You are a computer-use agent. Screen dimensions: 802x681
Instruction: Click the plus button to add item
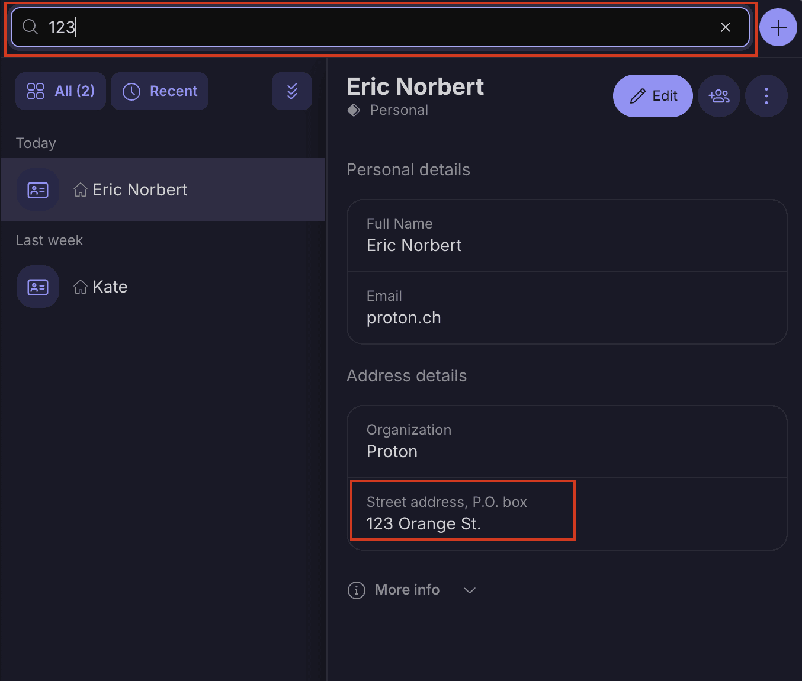coord(778,27)
